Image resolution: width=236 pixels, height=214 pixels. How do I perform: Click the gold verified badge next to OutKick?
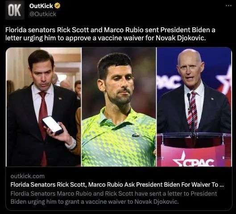[57, 6]
